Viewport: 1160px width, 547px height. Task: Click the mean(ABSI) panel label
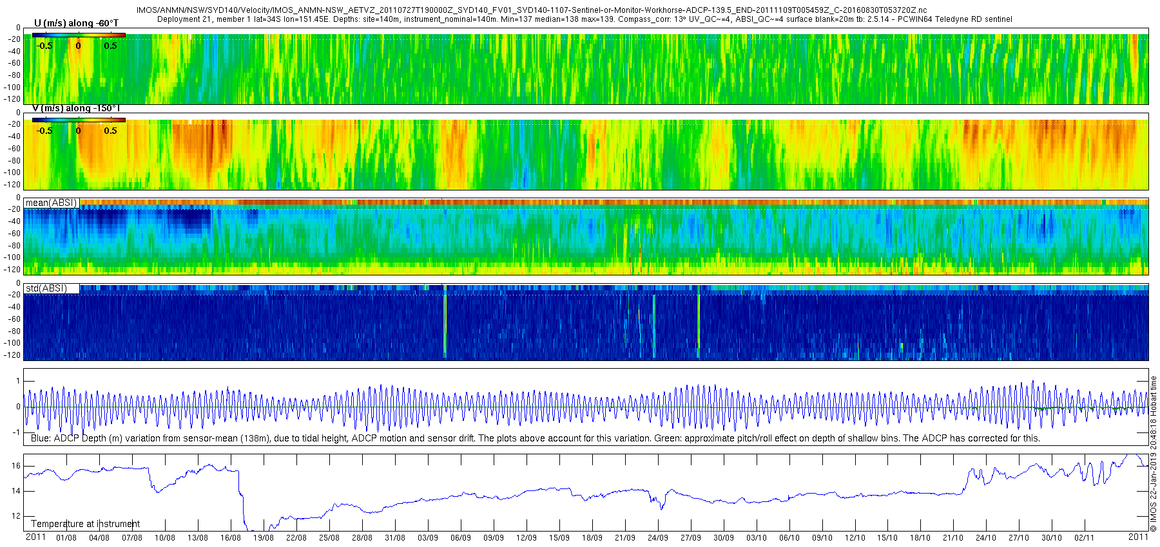(x=52, y=203)
